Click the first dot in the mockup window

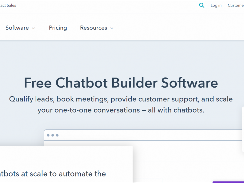[x=48, y=135]
